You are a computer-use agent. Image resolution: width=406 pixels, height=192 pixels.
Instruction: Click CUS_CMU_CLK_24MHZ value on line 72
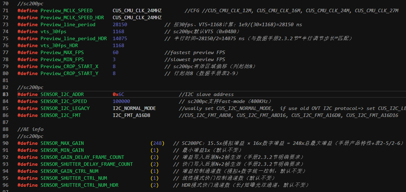[137, 17]
